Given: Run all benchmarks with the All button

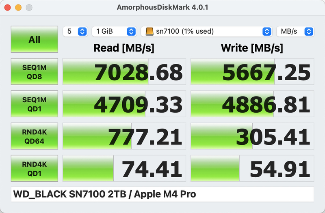Looking at the screenshot, I should tap(35, 39).
